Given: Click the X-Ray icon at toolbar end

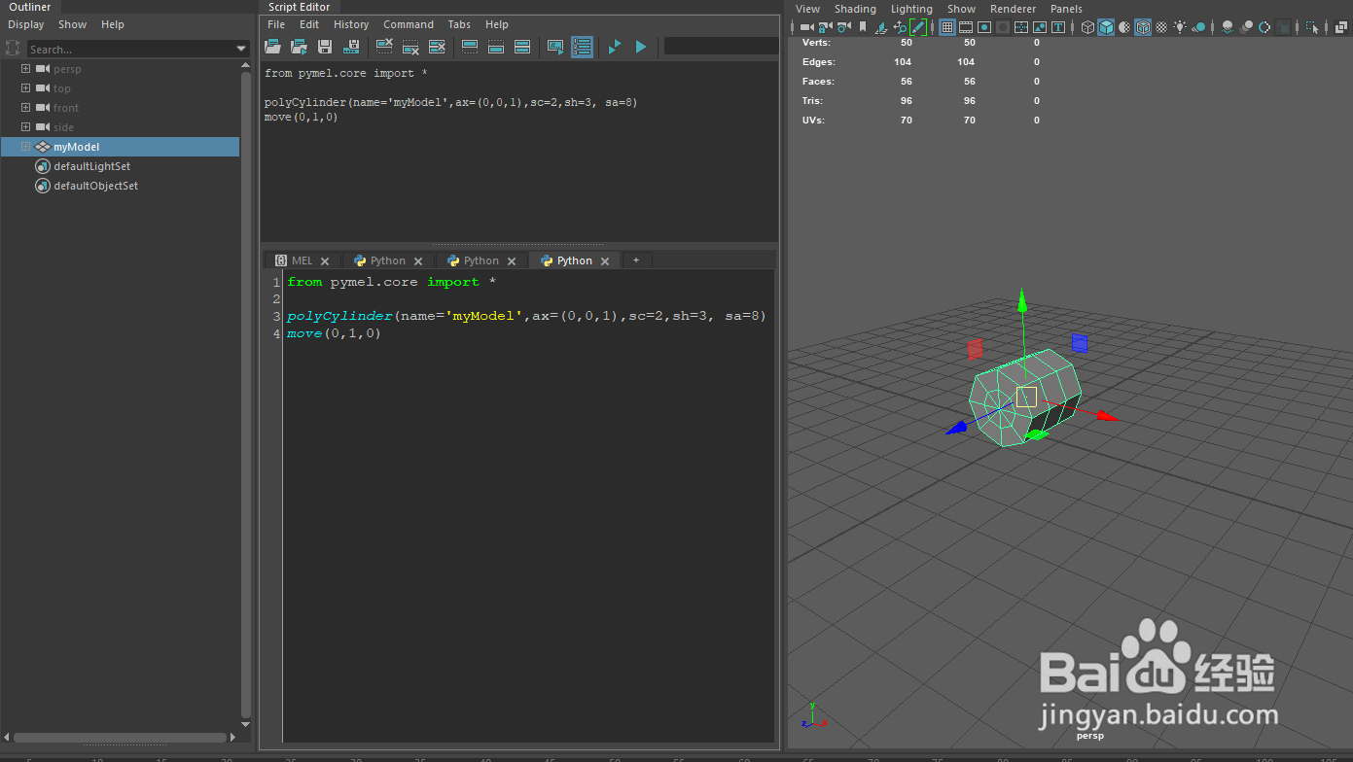Looking at the screenshot, I should [x=1340, y=27].
